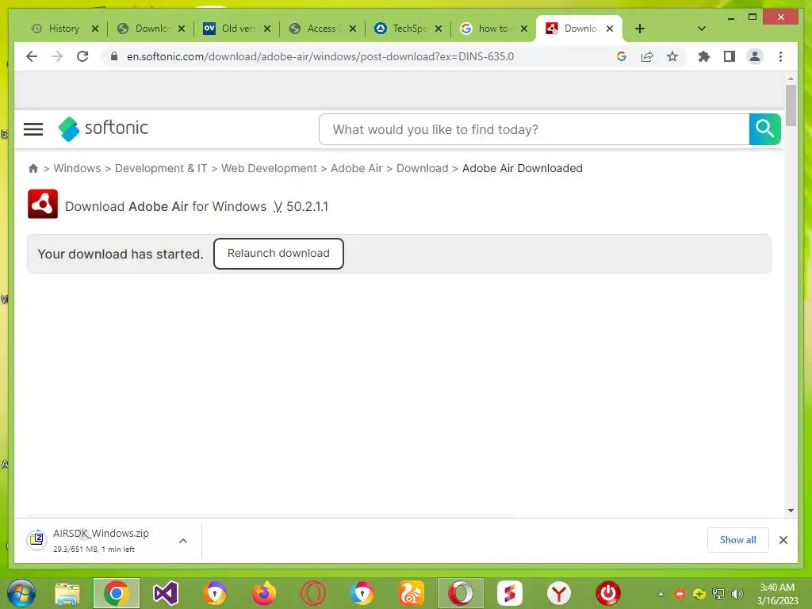Open the Softonic hamburger menu
This screenshot has height=609, width=812.
pos(33,129)
